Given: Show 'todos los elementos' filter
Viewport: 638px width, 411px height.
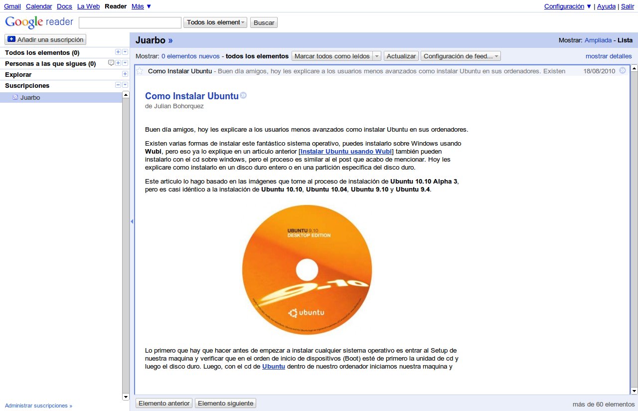Looking at the screenshot, I should tap(257, 56).
